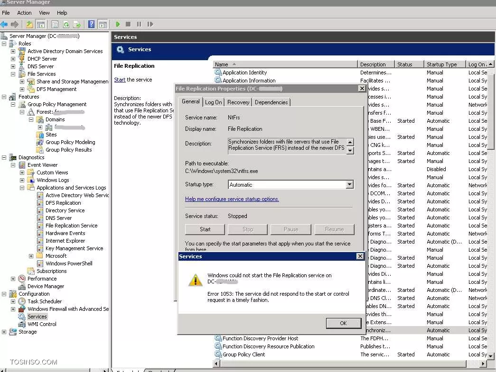Image resolution: width=496 pixels, height=372 pixels.
Task: Click the Application Identity service gear icon
Action: 218,73
